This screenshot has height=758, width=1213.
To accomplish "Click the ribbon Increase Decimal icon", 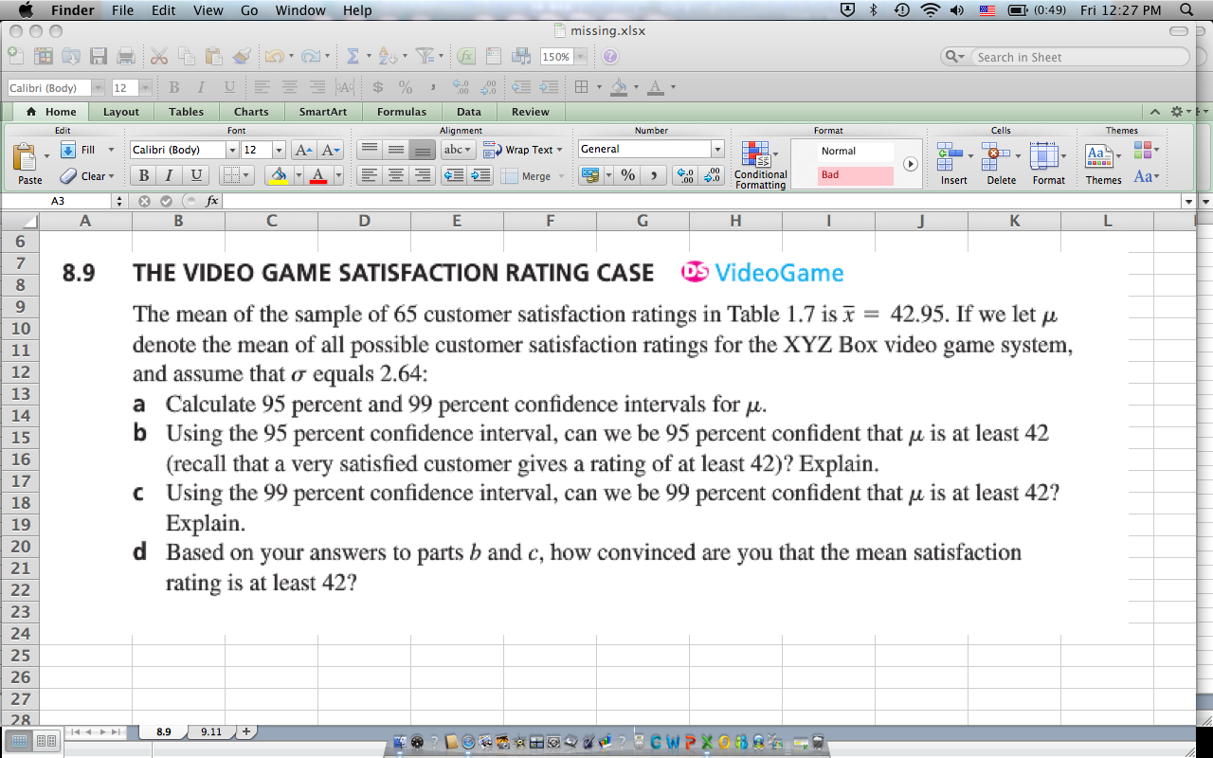I will 684,175.
